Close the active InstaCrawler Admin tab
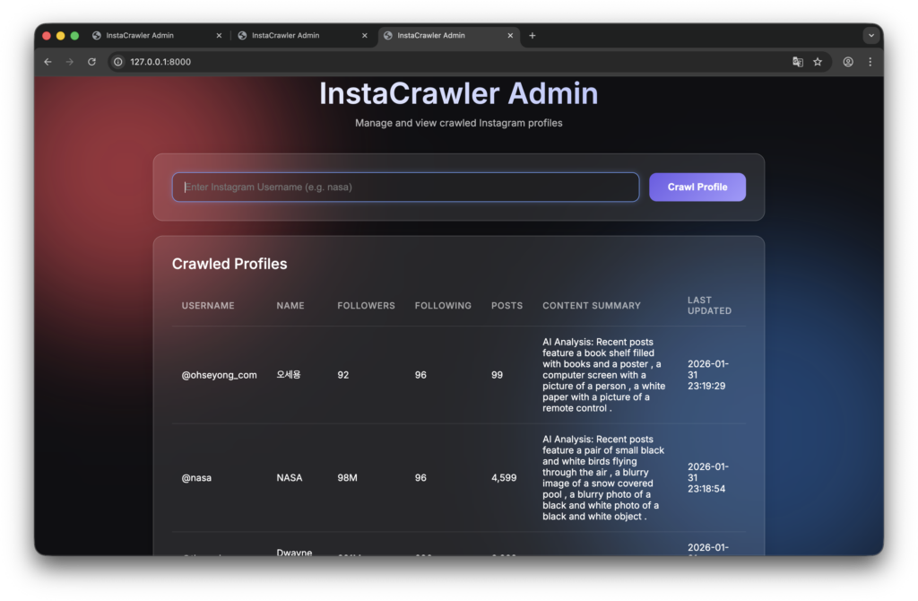The width and height of the screenshot is (918, 601). pyautogui.click(x=511, y=36)
